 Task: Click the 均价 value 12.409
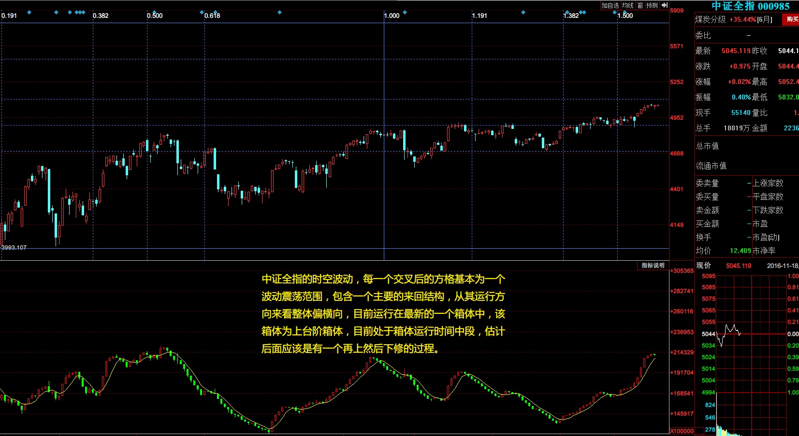[x=740, y=251]
